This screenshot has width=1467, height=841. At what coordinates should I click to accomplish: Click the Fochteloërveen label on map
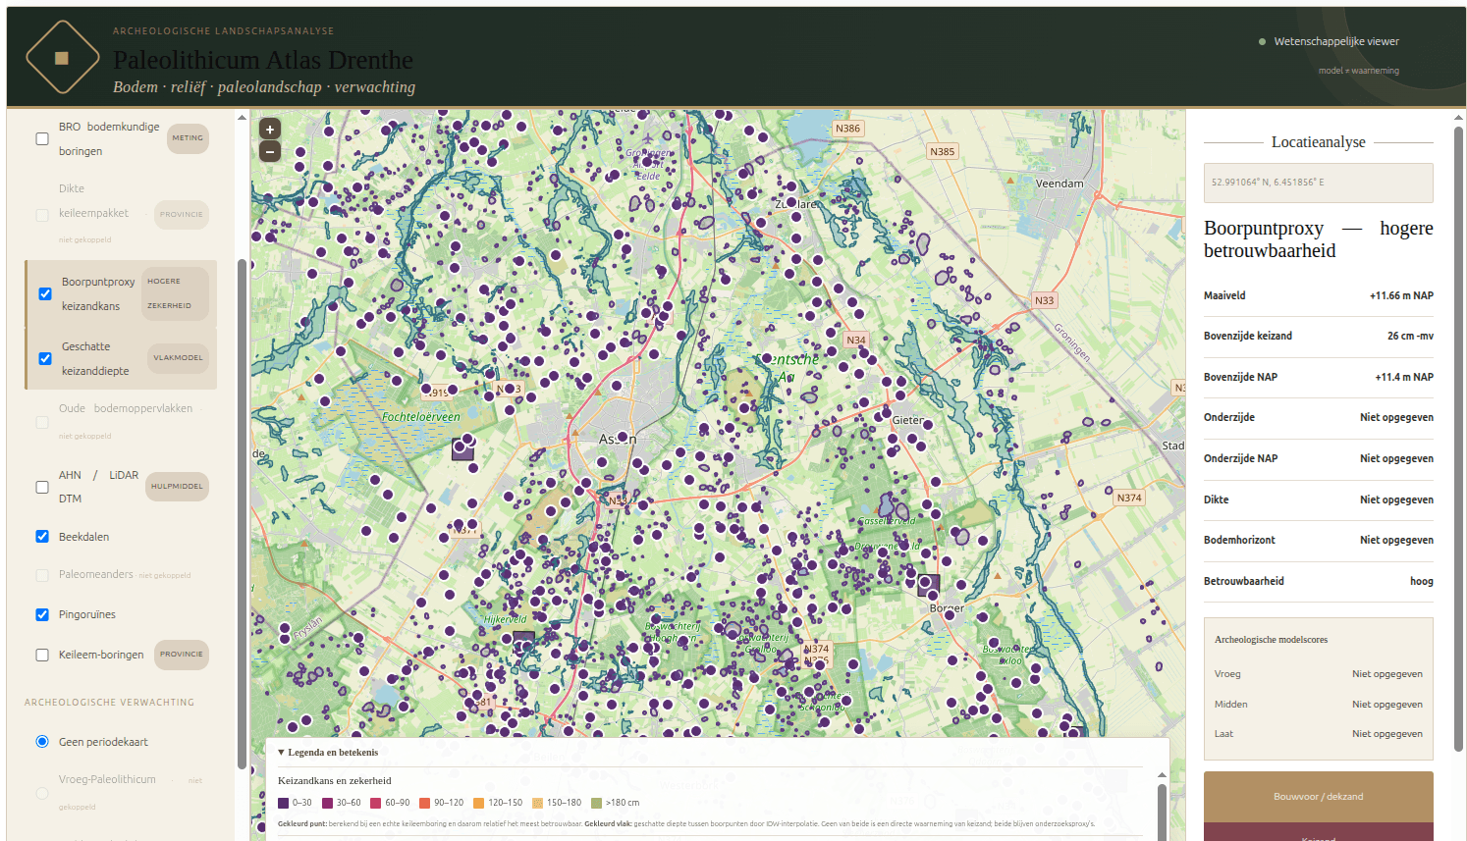coord(420,417)
